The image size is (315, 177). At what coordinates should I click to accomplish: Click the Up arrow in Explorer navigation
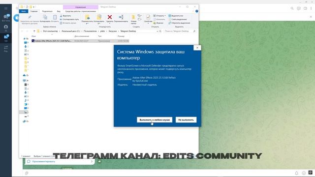pyautogui.click(x=34, y=31)
